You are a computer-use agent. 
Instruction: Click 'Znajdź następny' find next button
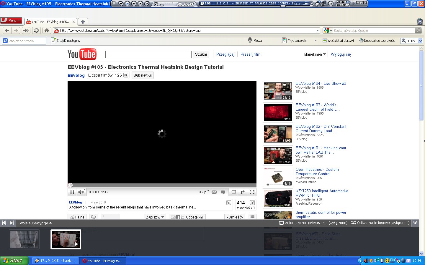(66, 41)
